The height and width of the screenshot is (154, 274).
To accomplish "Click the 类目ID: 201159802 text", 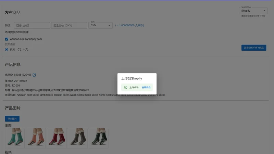I will pyautogui.click(x=16, y=81).
